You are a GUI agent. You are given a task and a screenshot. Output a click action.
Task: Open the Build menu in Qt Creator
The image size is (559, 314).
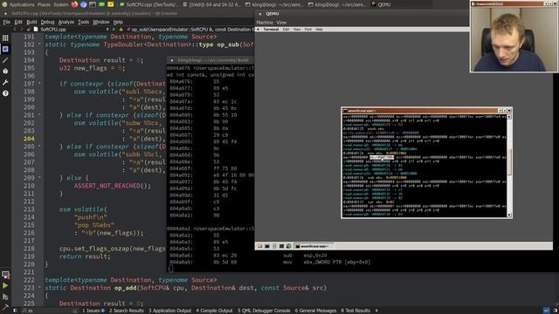point(31,22)
